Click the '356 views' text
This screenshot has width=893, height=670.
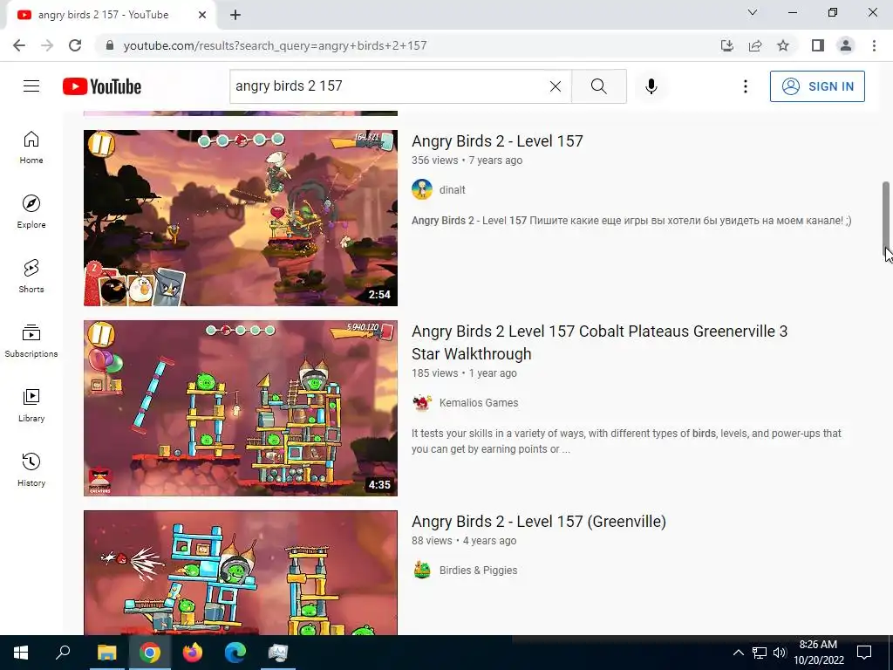point(434,161)
